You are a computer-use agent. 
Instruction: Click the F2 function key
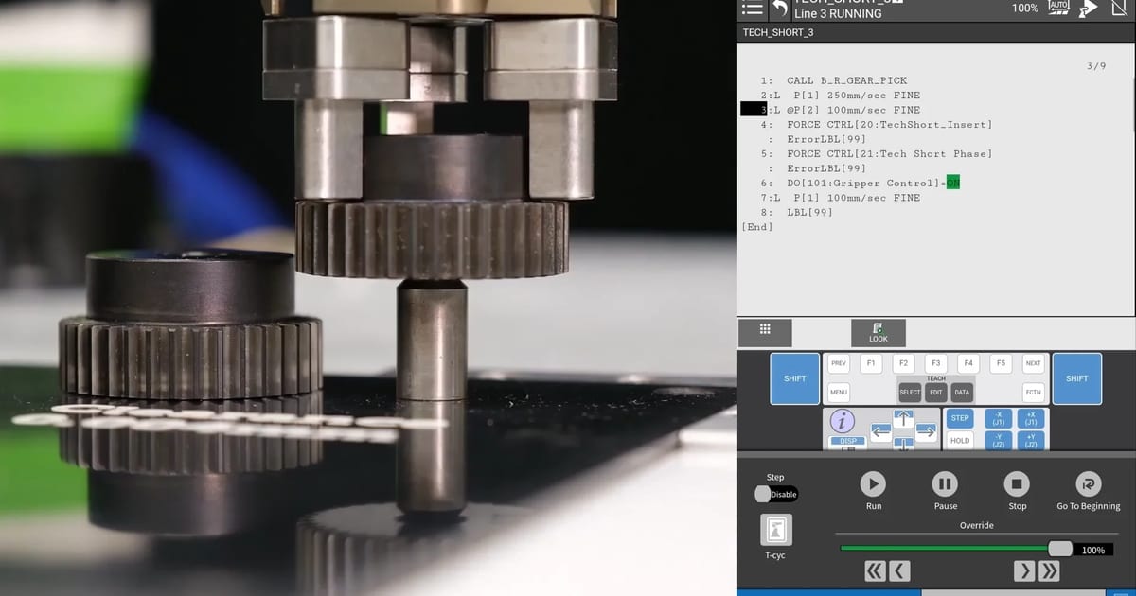click(903, 363)
